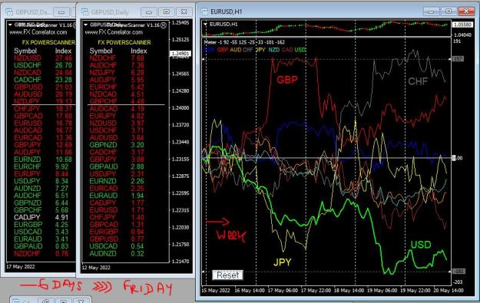Click the 20 May 14:00 time axis label
The width and height of the screenshot is (480, 303).
[x=449, y=290]
